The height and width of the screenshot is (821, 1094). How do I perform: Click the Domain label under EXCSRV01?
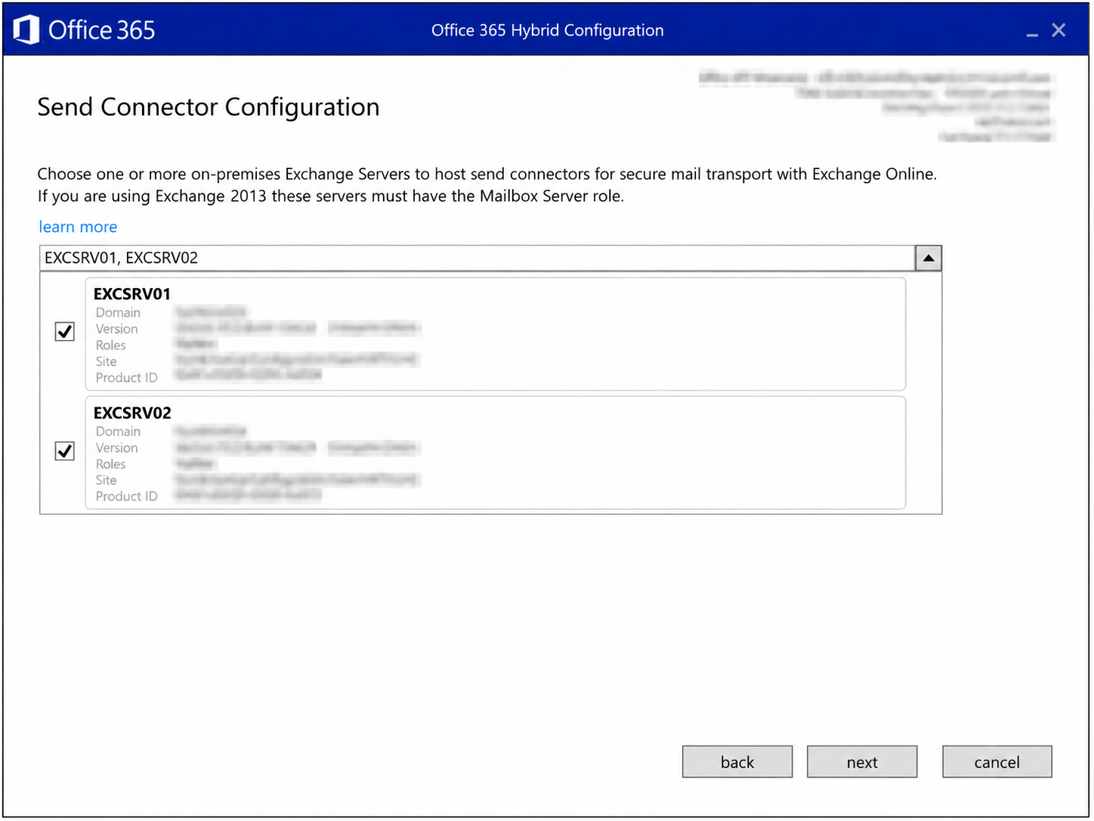(x=118, y=312)
